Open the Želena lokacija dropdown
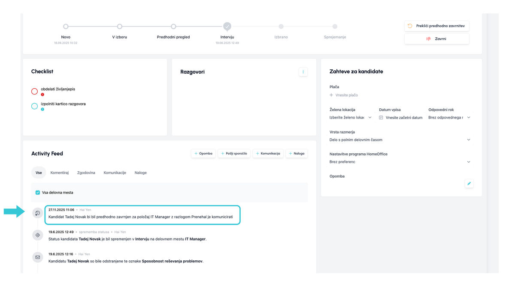 [351, 117]
